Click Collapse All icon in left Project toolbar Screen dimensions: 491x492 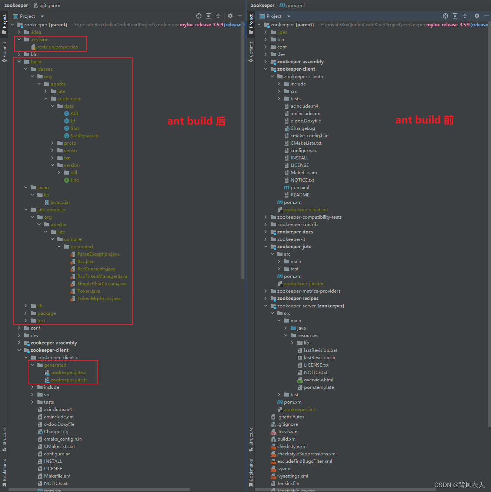[218, 16]
